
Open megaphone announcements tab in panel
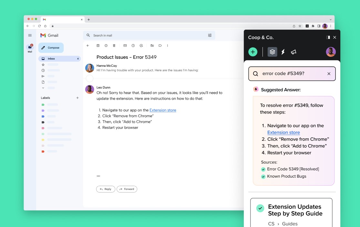click(x=293, y=52)
